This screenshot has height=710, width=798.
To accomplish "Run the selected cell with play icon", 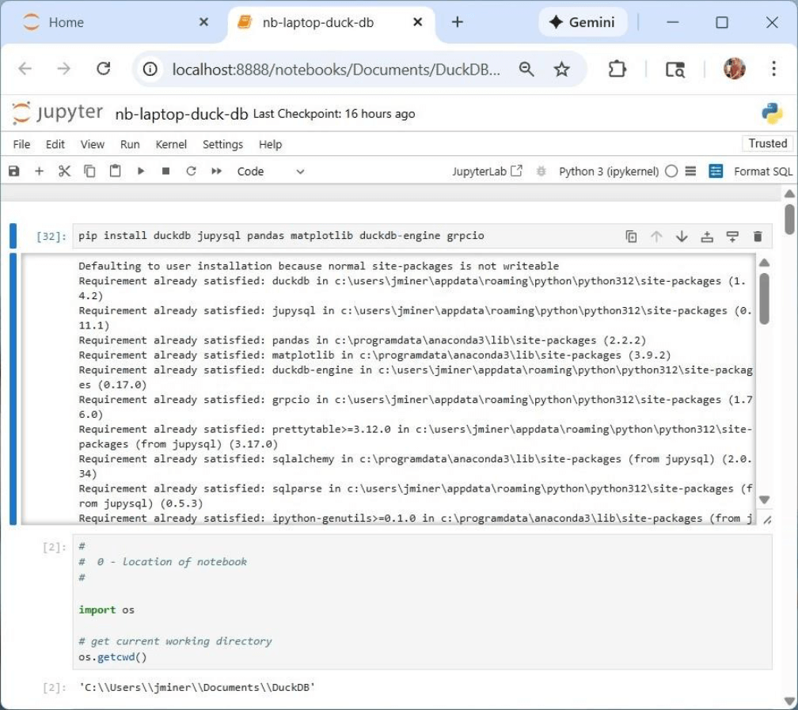I will [141, 171].
